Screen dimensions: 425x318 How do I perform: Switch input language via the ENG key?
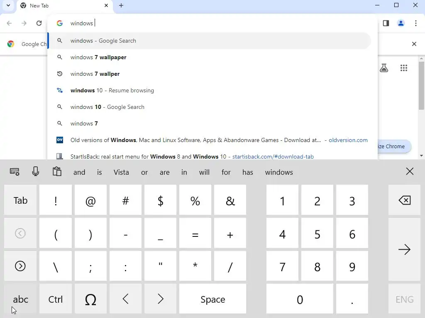[x=404, y=299]
